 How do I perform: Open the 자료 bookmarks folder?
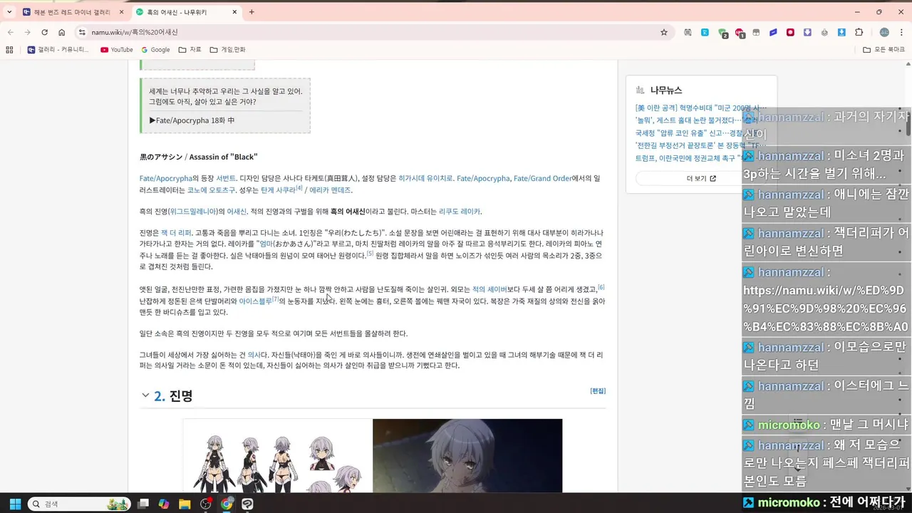[190, 50]
